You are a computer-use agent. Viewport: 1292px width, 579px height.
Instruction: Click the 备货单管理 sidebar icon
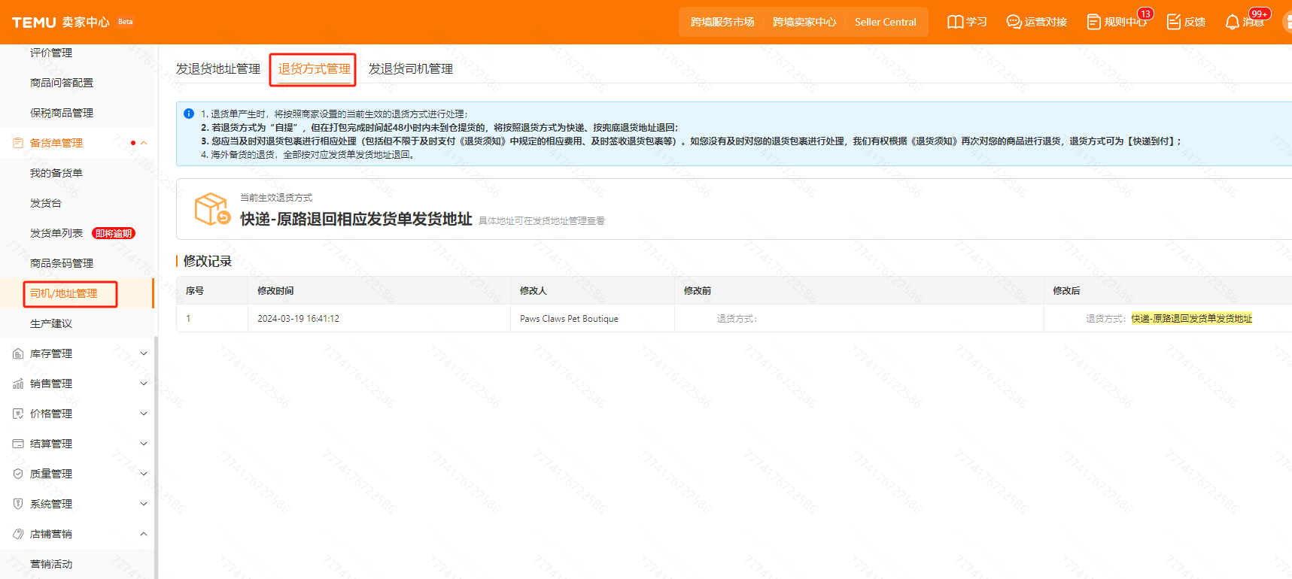tap(18, 143)
